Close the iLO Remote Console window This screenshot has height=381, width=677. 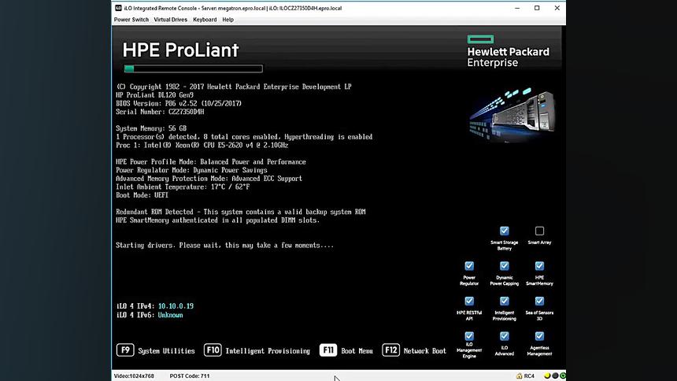coord(557,8)
